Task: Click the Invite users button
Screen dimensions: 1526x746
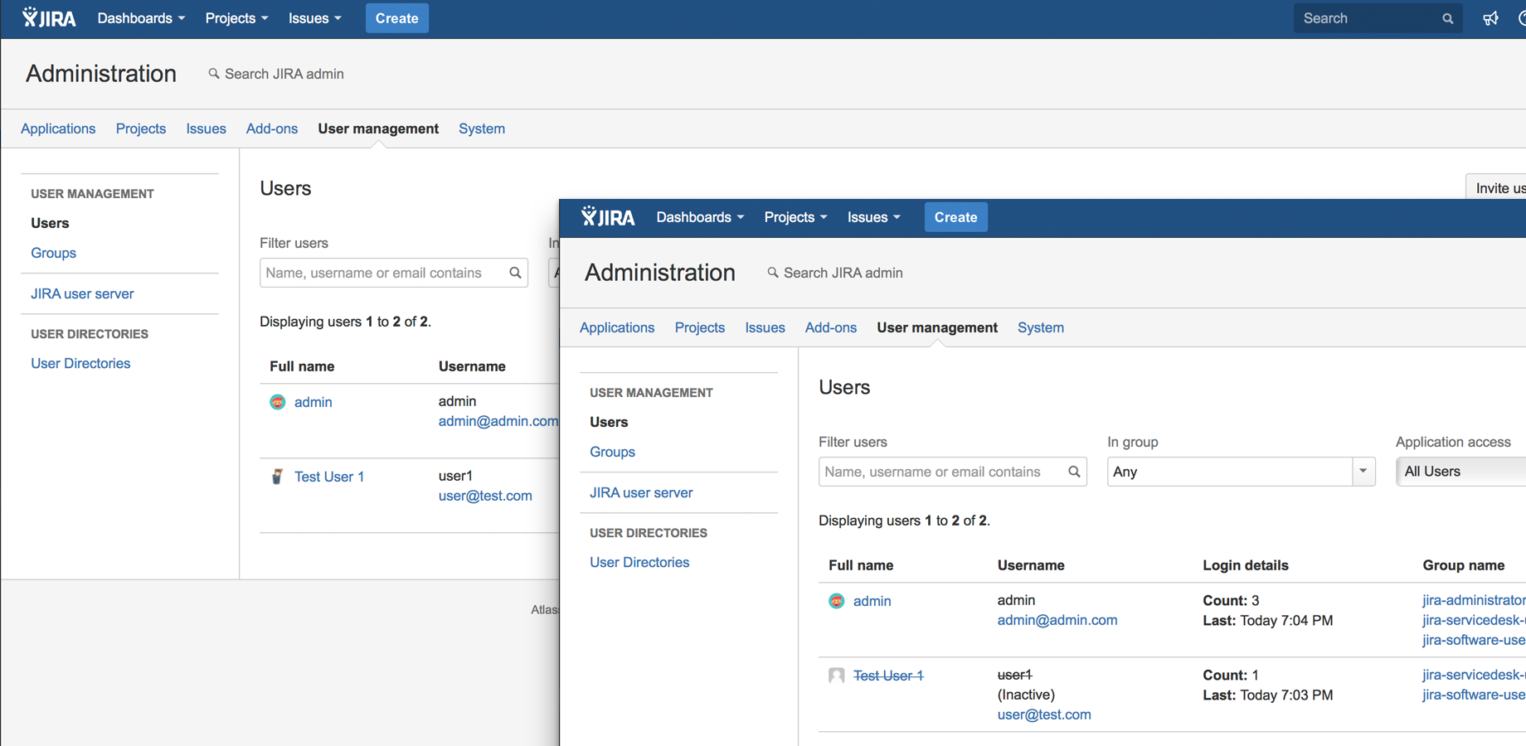Action: 1496,188
